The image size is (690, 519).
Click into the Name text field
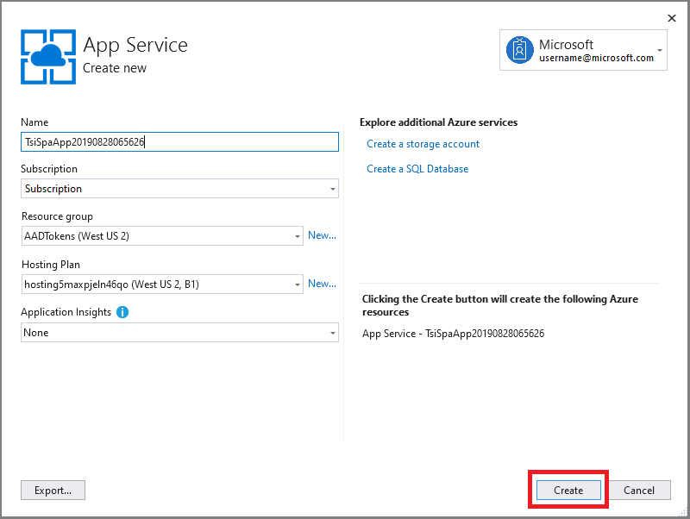(x=179, y=142)
